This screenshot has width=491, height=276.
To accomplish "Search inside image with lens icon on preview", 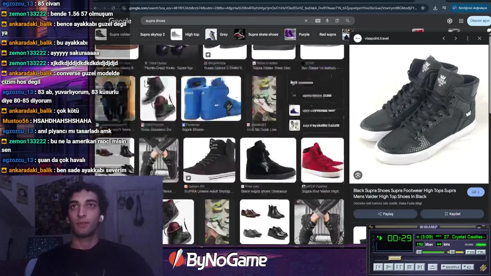I will tap(358, 175).
